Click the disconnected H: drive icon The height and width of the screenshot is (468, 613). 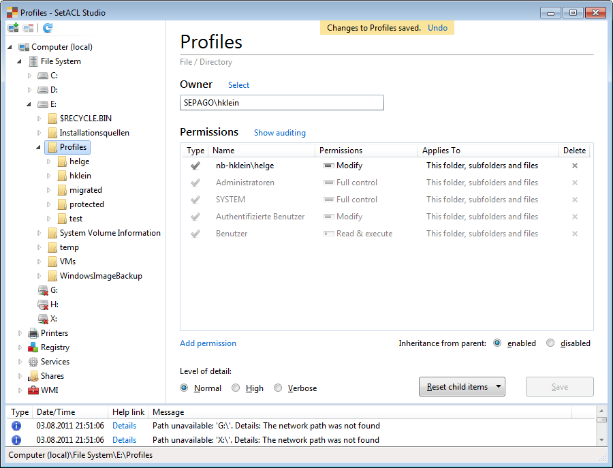pos(43,305)
